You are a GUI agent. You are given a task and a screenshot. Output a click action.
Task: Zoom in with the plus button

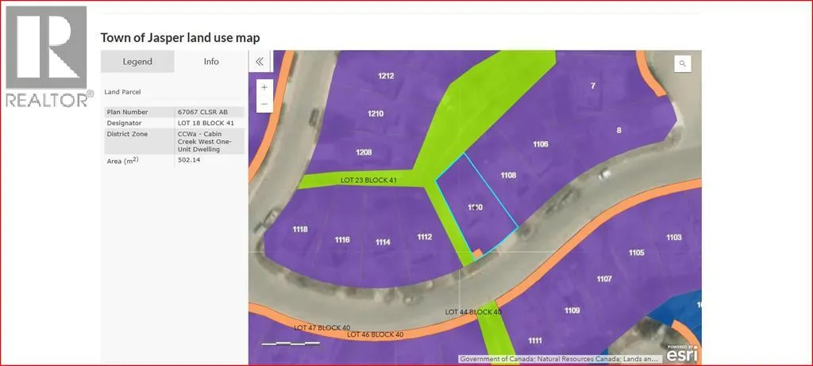(x=264, y=87)
